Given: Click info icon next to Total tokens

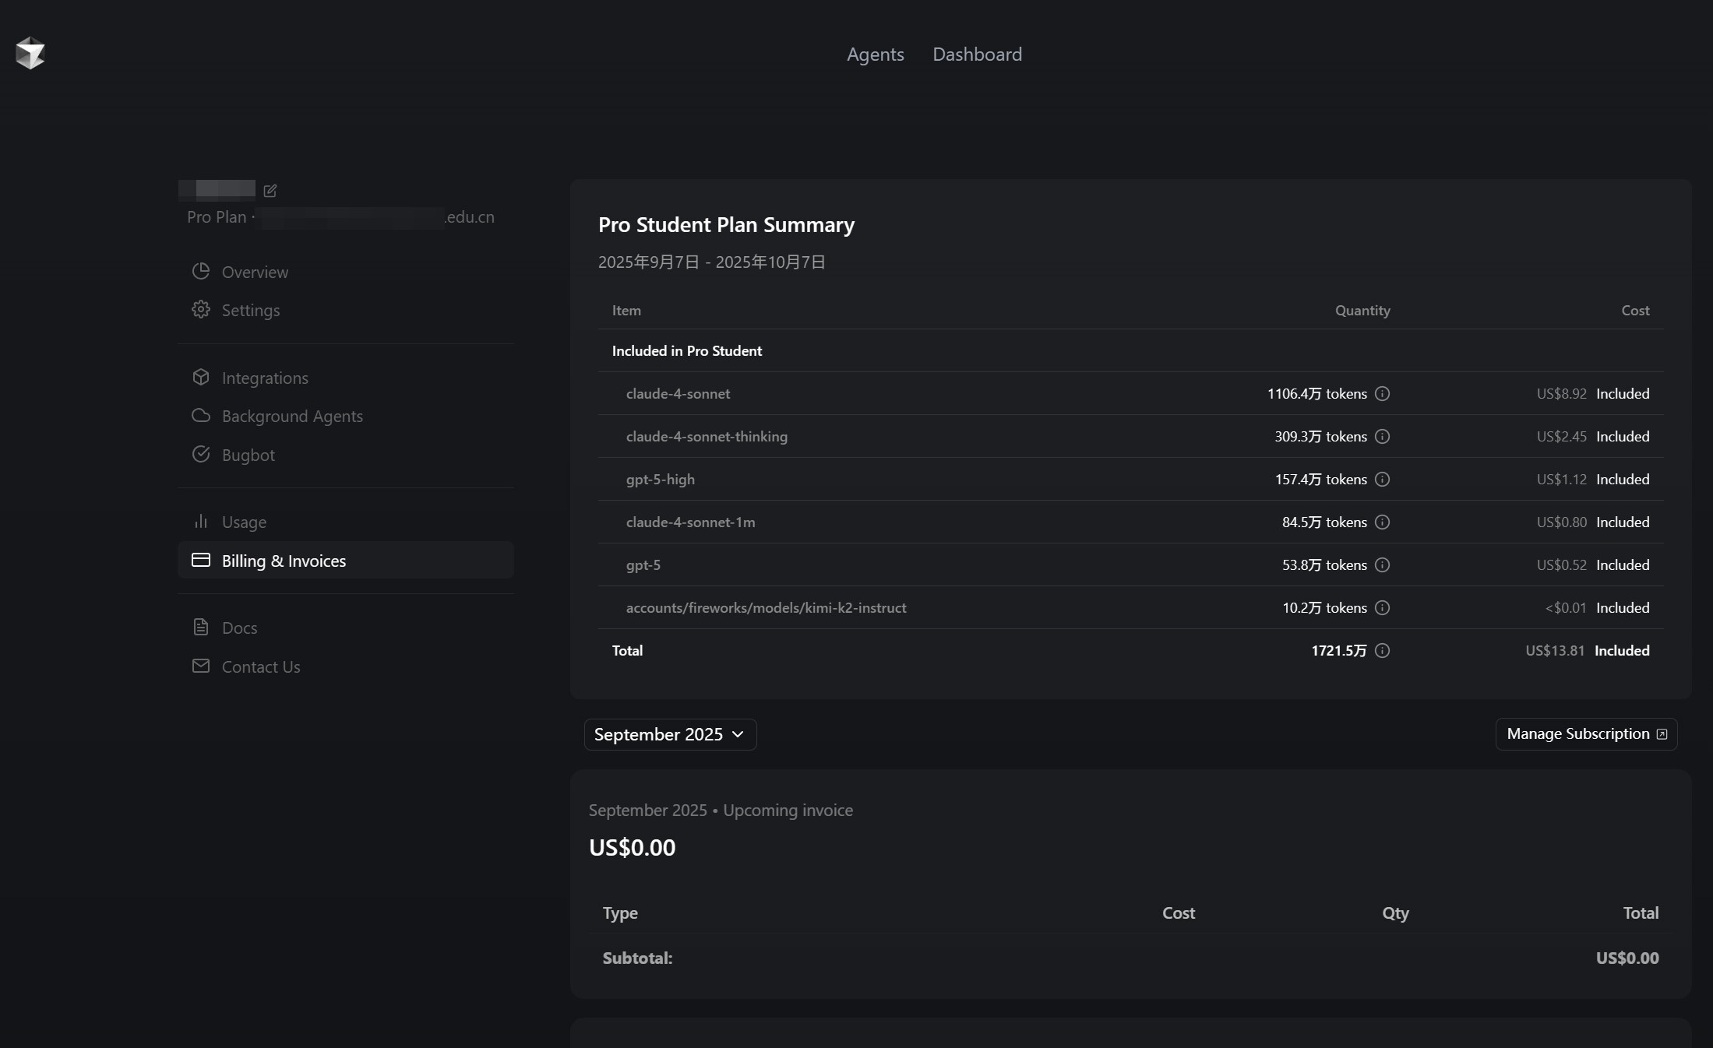Looking at the screenshot, I should coord(1382,650).
